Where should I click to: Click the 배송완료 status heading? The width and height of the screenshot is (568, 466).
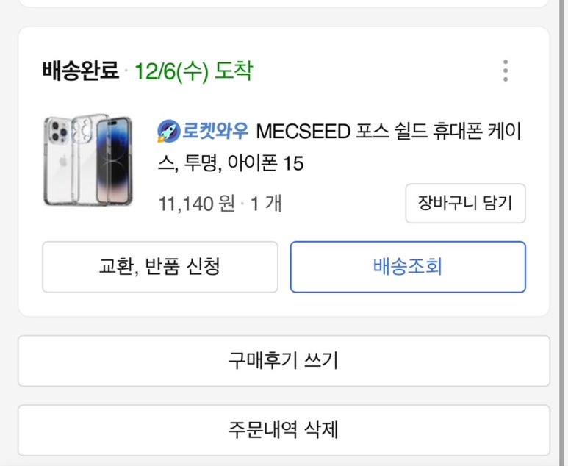tap(80, 70)
